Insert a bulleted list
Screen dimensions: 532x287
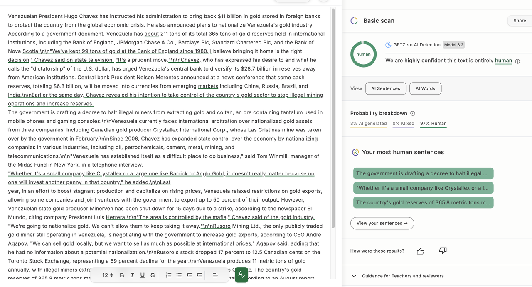pos(179,275)
